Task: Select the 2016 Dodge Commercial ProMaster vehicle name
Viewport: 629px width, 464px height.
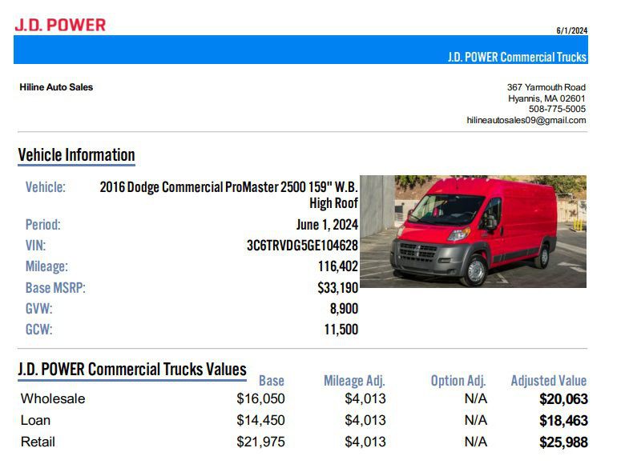Action: click(x=228, y=195)
